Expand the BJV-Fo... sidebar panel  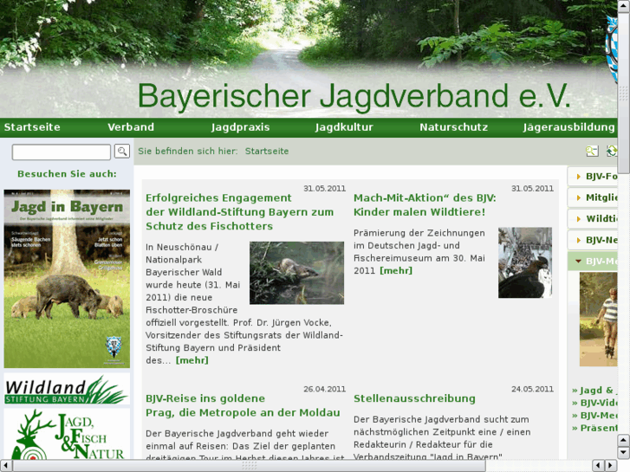pos(593,177)
